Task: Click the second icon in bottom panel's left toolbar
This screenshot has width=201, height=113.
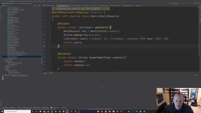Action: 3,79
